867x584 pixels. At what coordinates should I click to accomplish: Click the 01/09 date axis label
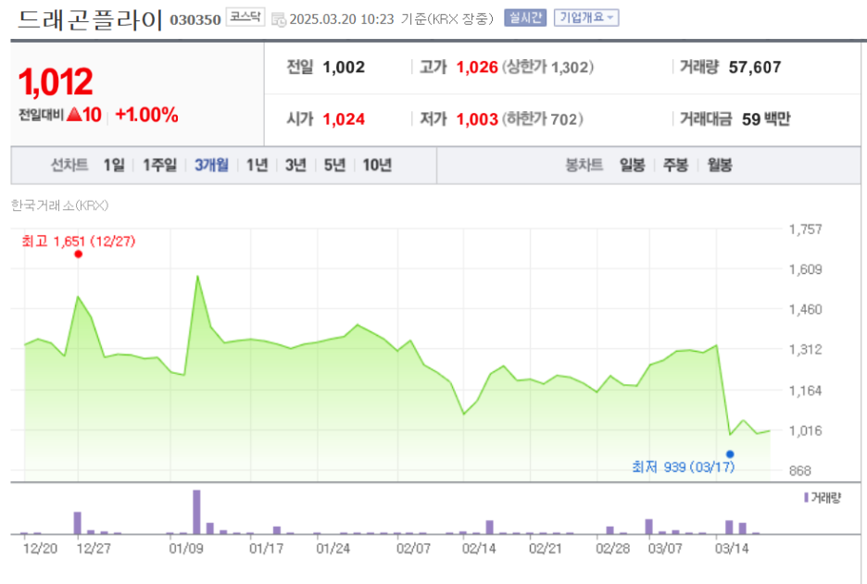pos(186,549)
